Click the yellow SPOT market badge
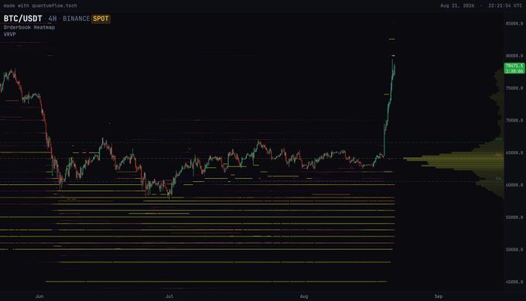Screen dimensions: 526x301 click(x=101, y=19)
